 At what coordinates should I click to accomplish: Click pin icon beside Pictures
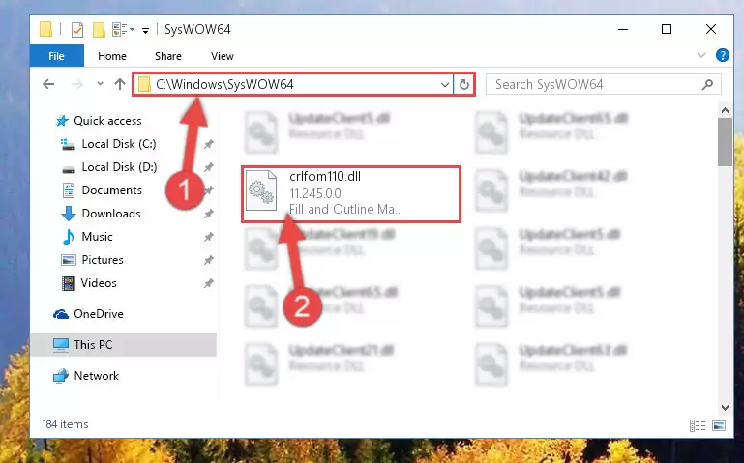(209, 260)
